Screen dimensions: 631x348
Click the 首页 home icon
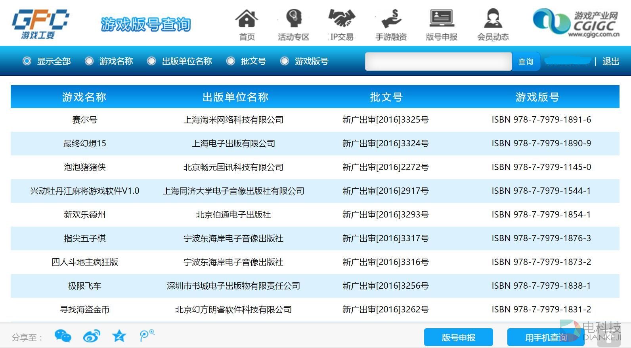tap(247, 19)
